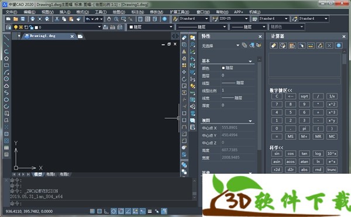Click the Copy icon in the toolbar

(64, 19)
